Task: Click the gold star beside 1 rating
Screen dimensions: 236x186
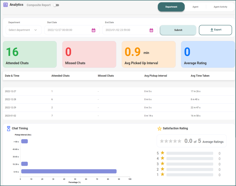Action: tap(162, 175)
